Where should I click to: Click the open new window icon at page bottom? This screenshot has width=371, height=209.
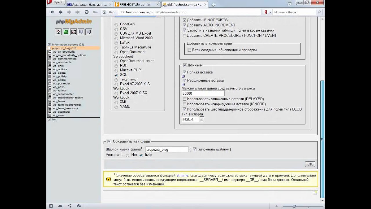(x=314, y=193)
